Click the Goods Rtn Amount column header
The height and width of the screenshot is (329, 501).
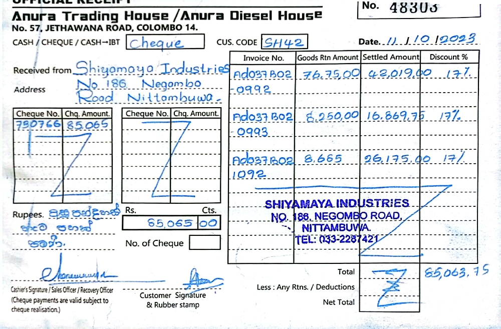click(328, 58)
